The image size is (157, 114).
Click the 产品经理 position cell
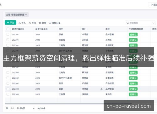tap(110, 83)
